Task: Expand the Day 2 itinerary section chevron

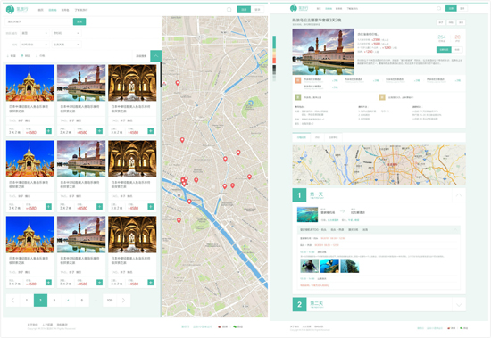Action: [459, 304]
